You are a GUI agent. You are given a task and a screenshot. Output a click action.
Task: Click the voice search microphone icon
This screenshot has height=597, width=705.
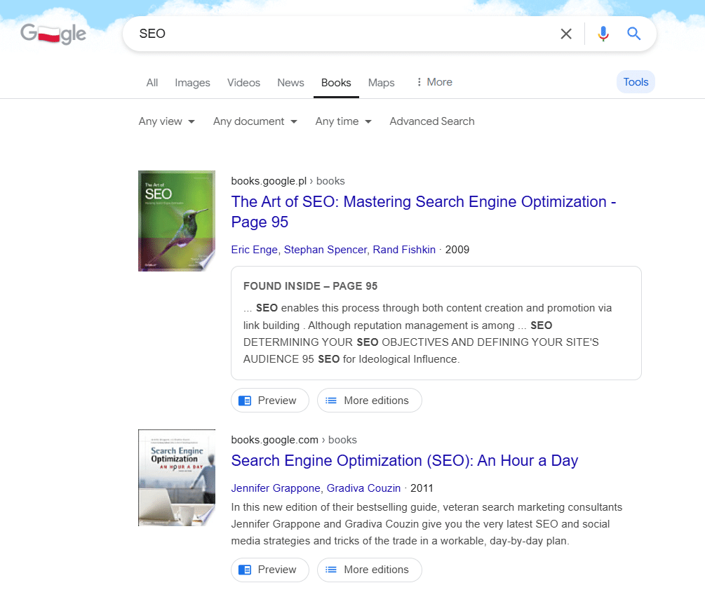(x=603, y=33)
